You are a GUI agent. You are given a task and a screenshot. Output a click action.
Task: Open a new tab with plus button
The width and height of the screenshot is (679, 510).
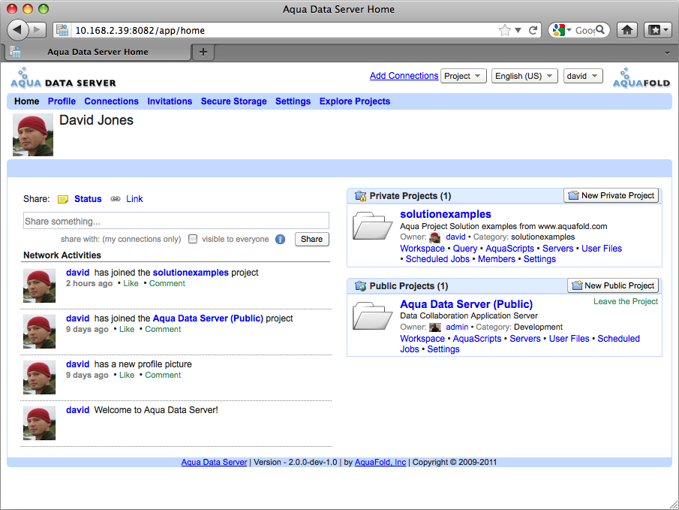tap(203, 52)
